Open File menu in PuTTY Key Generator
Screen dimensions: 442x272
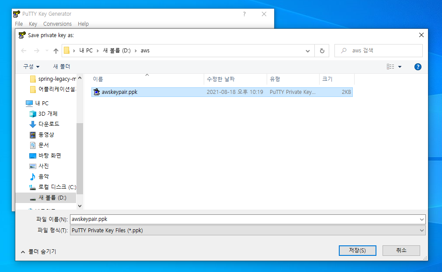click(19, 24)
